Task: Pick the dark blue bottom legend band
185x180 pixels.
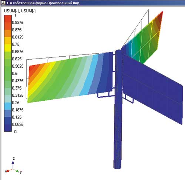Action: pyautogui.click(x=8, y=128)
